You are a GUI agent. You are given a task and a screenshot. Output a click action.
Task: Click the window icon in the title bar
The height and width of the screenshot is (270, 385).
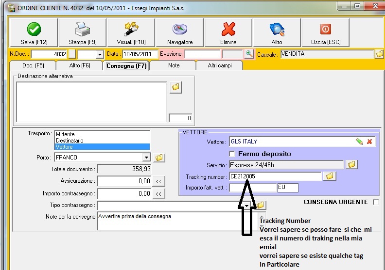(11, 8)
